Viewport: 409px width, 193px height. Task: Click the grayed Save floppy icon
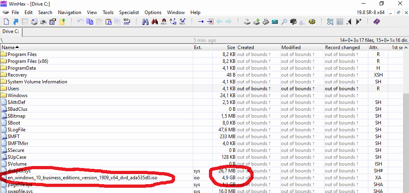[x=25, y=22]
